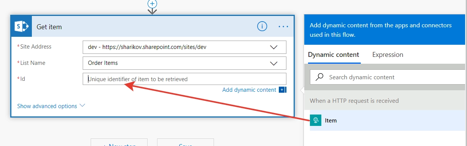The image size is (467, 146).
Task: Click the HTTP request icon next to Item
Action: pyautogui.click(x=316, y=121)
